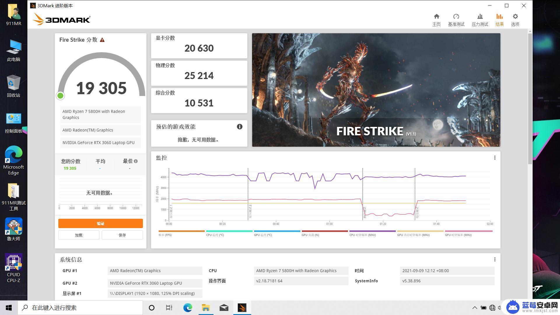
Task: Click the battery tray icon
Action: [x=483, y=308]
